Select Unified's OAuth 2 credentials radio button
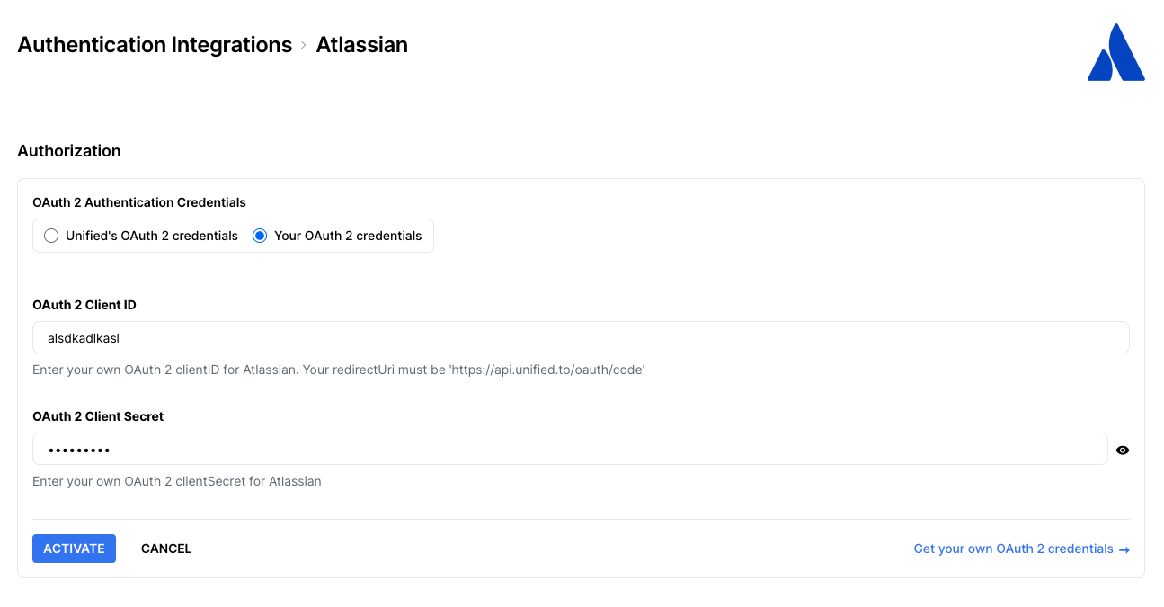The image size is (1164, 607). 51,236
